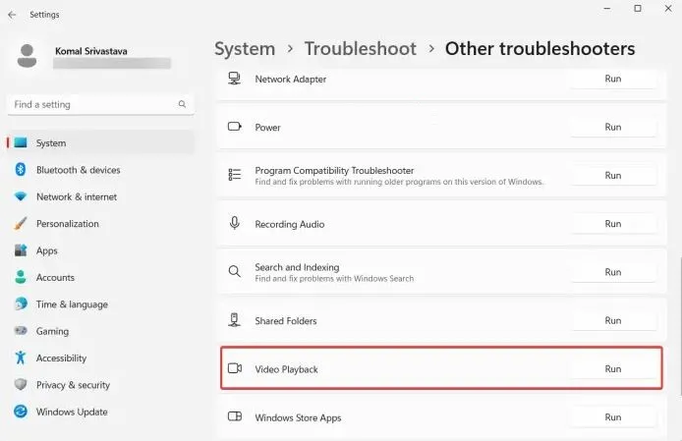Run the Network Adapter troubleshooter
The width and height of the screenshot is (682, 441).
[612, 79]
